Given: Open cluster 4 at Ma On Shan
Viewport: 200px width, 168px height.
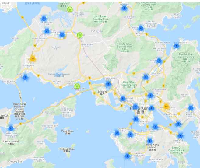Looking at the screenshot, I should [x=176, y=46].
